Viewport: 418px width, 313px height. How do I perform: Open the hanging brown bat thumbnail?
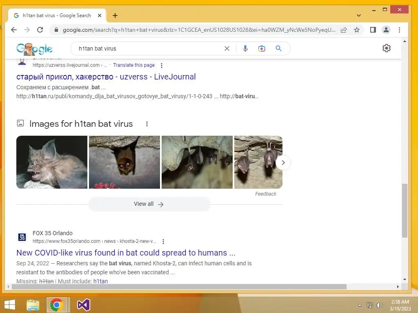click(125, 162)
